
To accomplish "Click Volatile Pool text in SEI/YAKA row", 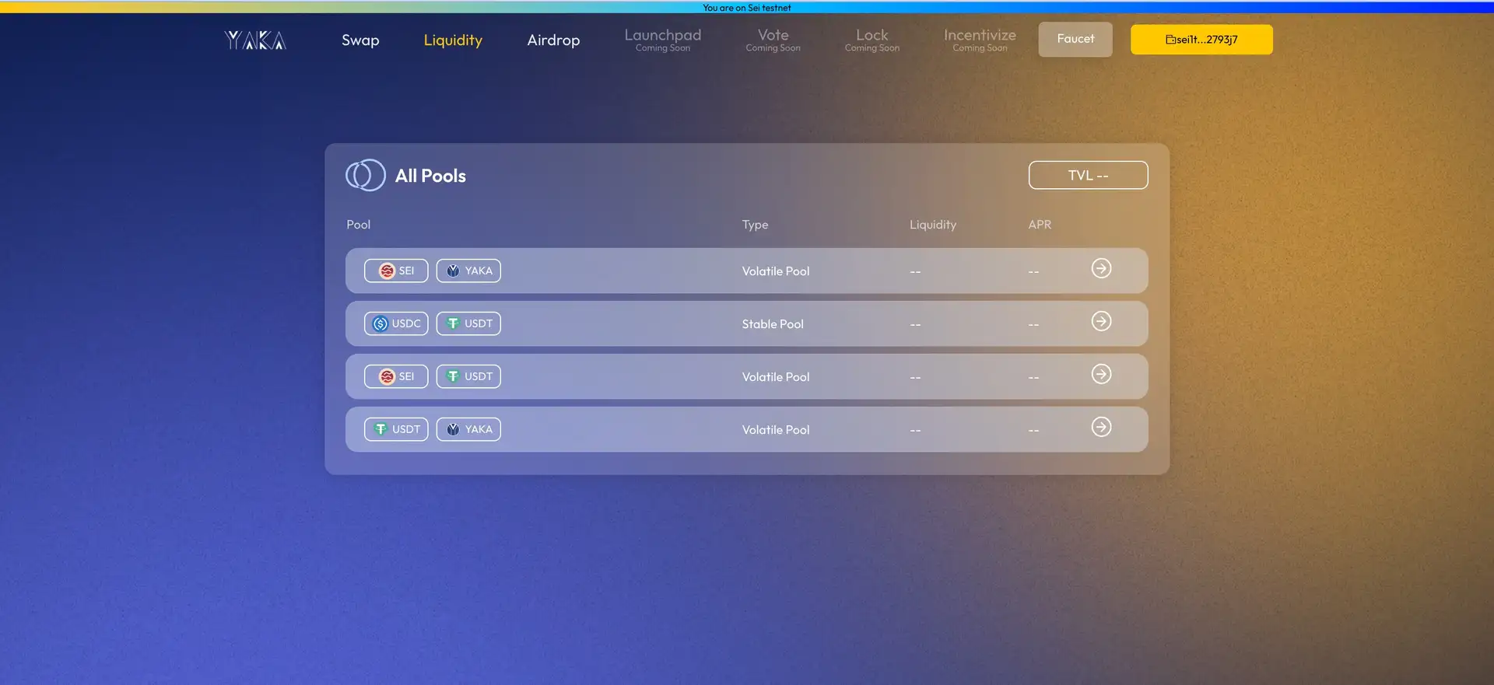I will coord(776,271).
